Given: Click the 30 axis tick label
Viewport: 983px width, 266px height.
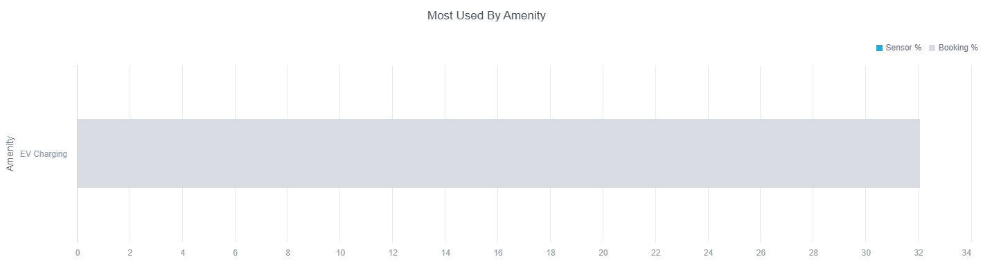Looking at the screenshot, I should pyautogui.click(x=866, y=253).
